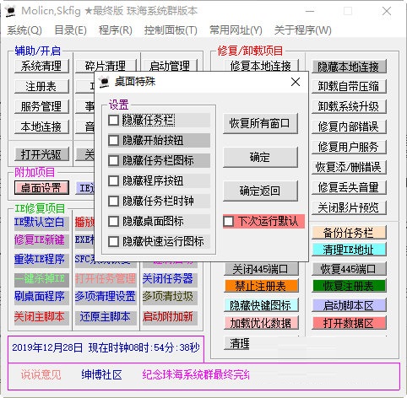
Task: Open 注册表 from the 辅助/开启 group
Action: [41, 87]
